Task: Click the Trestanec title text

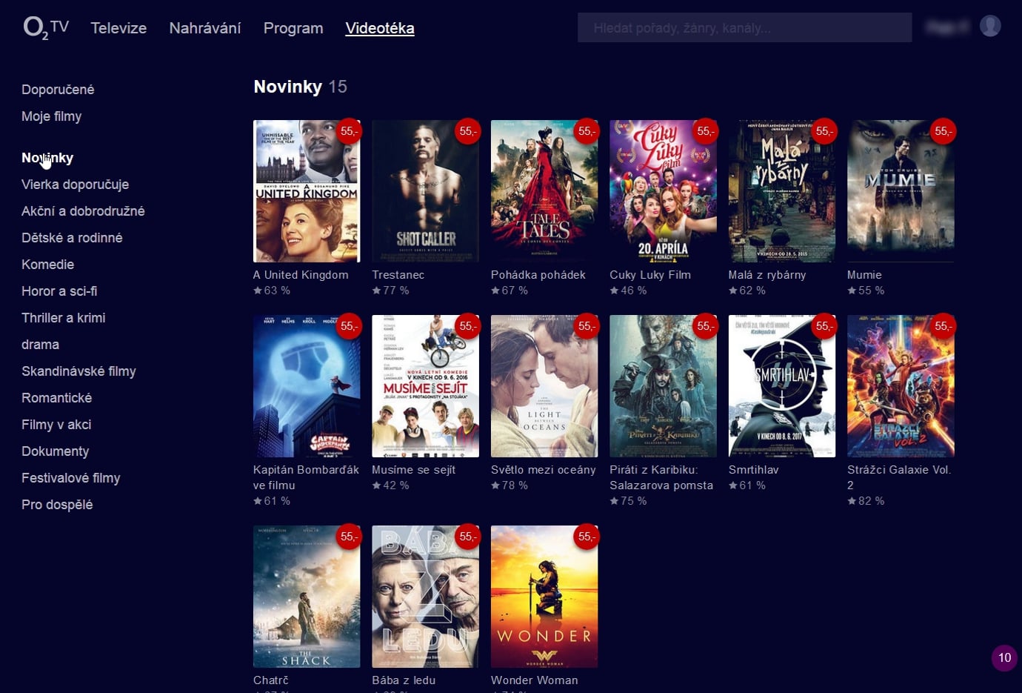Action: point(398,275)
